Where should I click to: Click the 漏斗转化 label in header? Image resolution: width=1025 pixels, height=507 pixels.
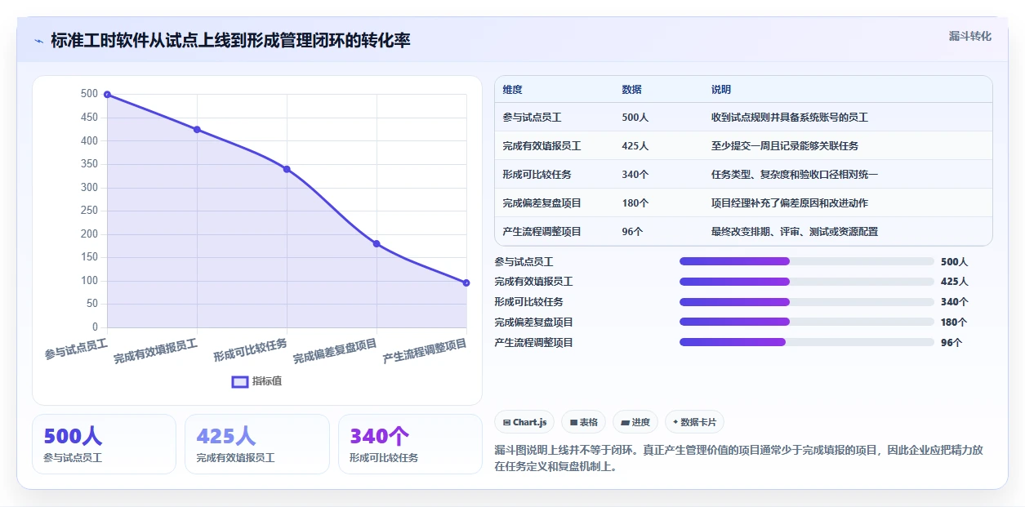coord(970,36)
